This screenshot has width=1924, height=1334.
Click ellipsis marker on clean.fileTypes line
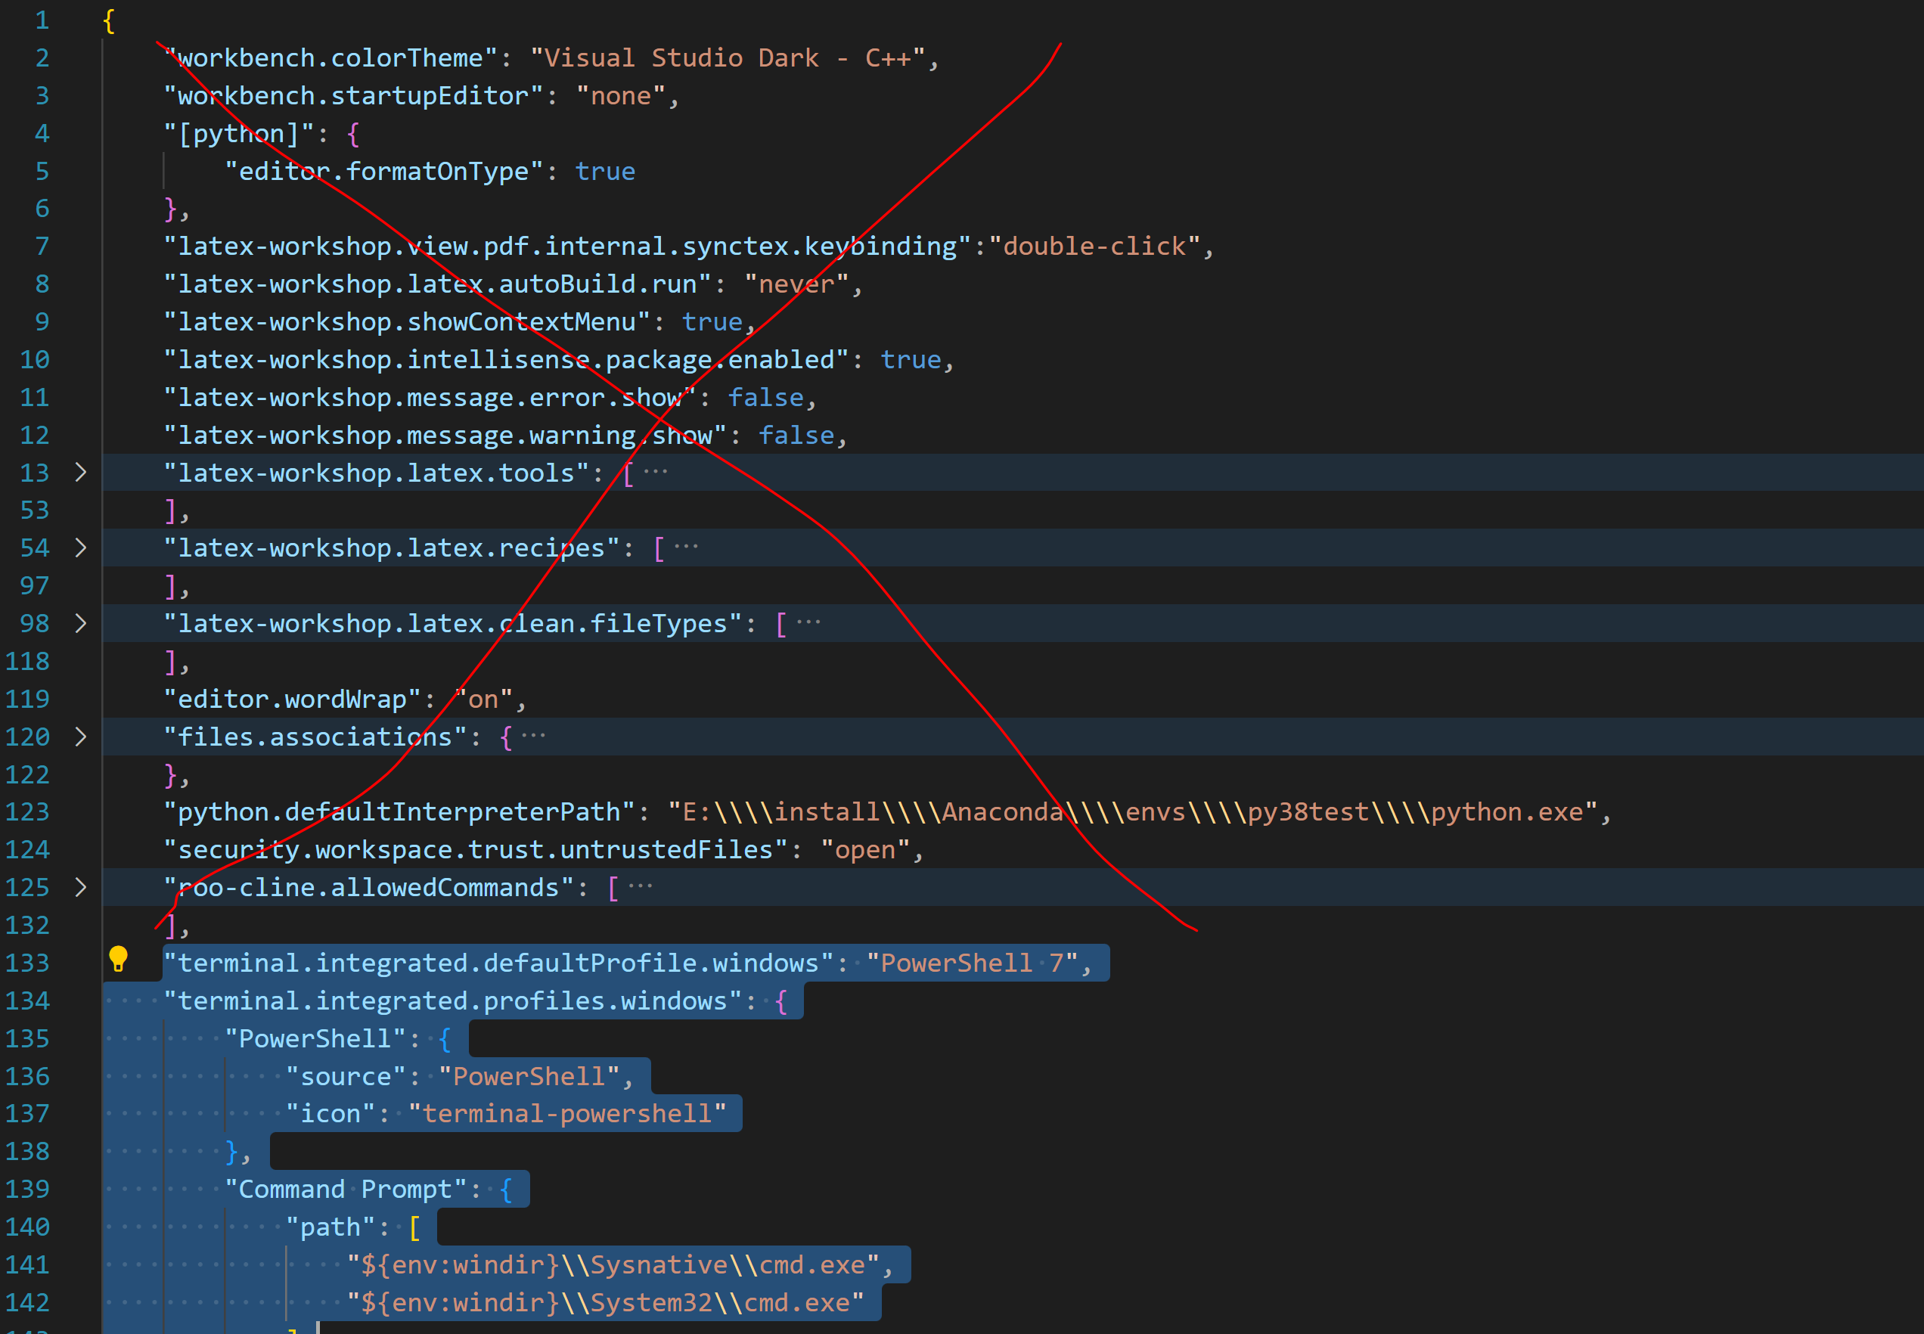tap(808, 622)
